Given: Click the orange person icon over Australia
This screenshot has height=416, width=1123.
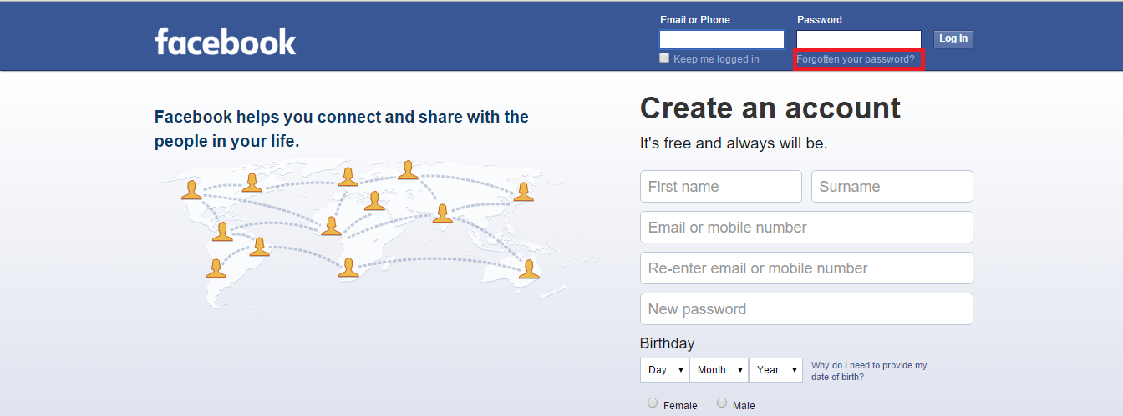Looking at the screenshot, I should click(x=529, y=269).
